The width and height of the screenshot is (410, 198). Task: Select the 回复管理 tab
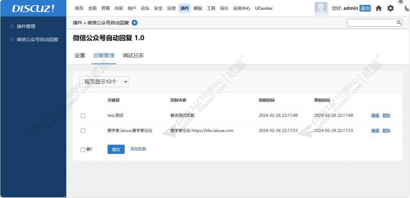pos(104,56)
